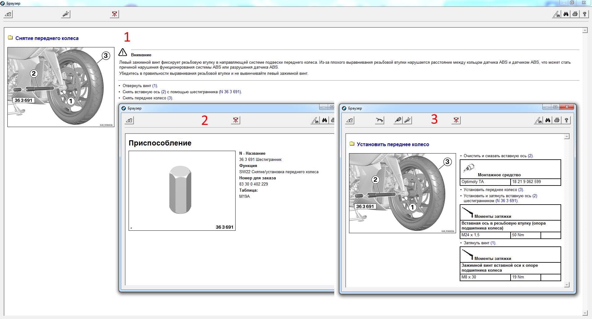
Task: Click the lubricant icon in 'Монтажное средство' box
Action: point(469,168)
